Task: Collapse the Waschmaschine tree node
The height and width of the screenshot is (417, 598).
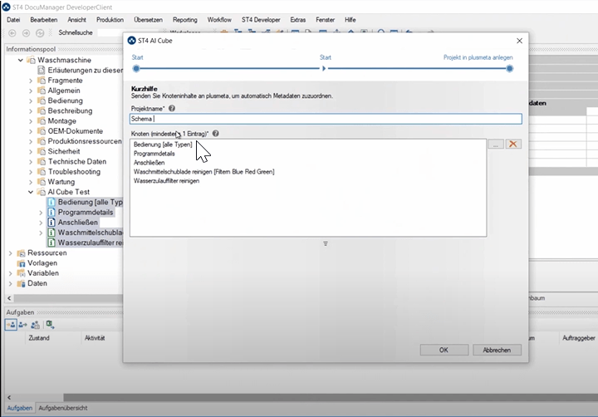Action: [x=21, y=60]
